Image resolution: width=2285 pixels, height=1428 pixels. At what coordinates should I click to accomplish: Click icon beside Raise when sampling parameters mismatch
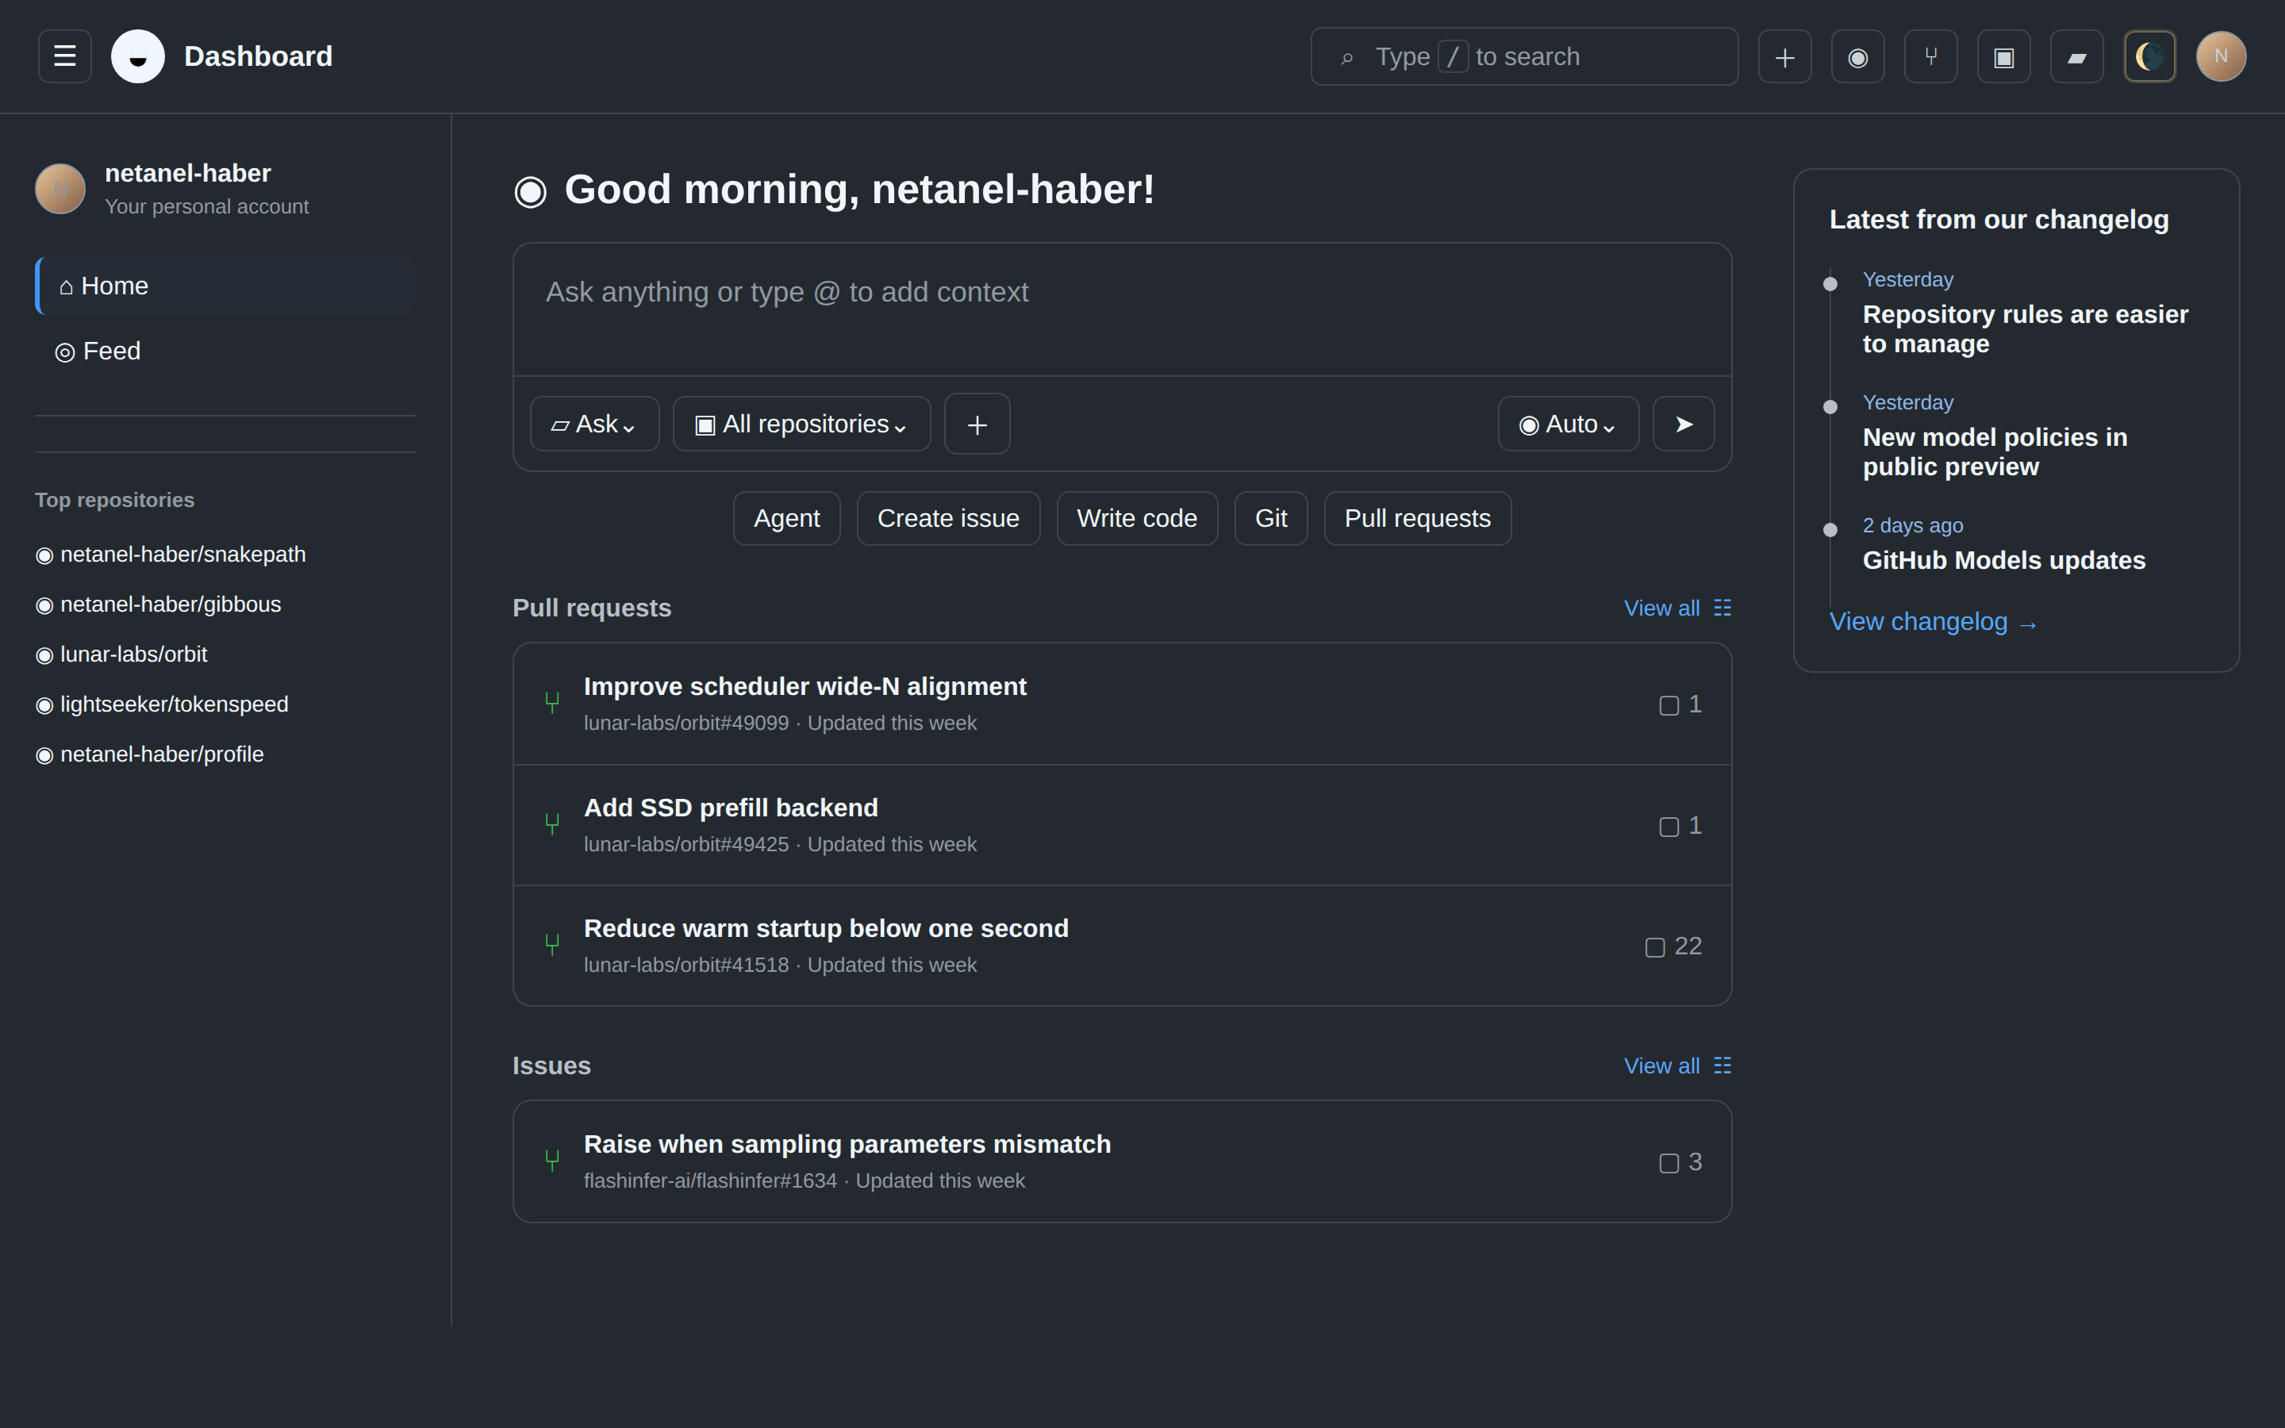pos(552,1161)
